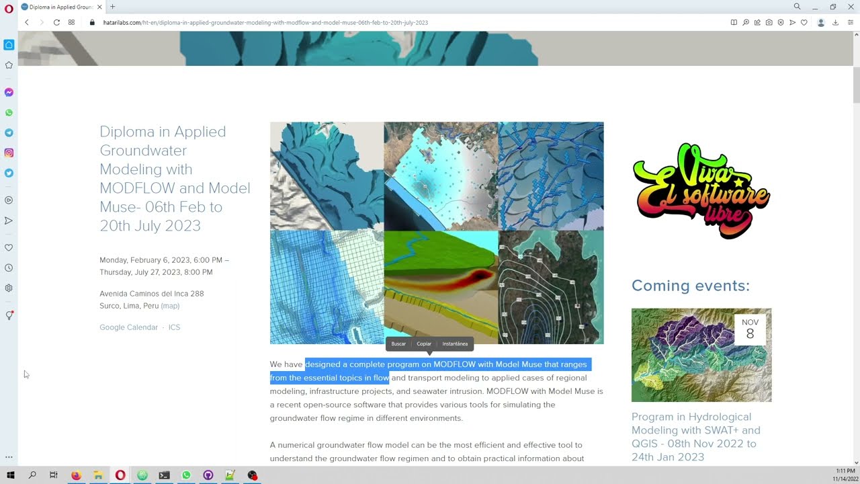The image size is (860, 484).
Task: Open History clock in sidebar
Action: pyautogui.click(x=9, y=268)
